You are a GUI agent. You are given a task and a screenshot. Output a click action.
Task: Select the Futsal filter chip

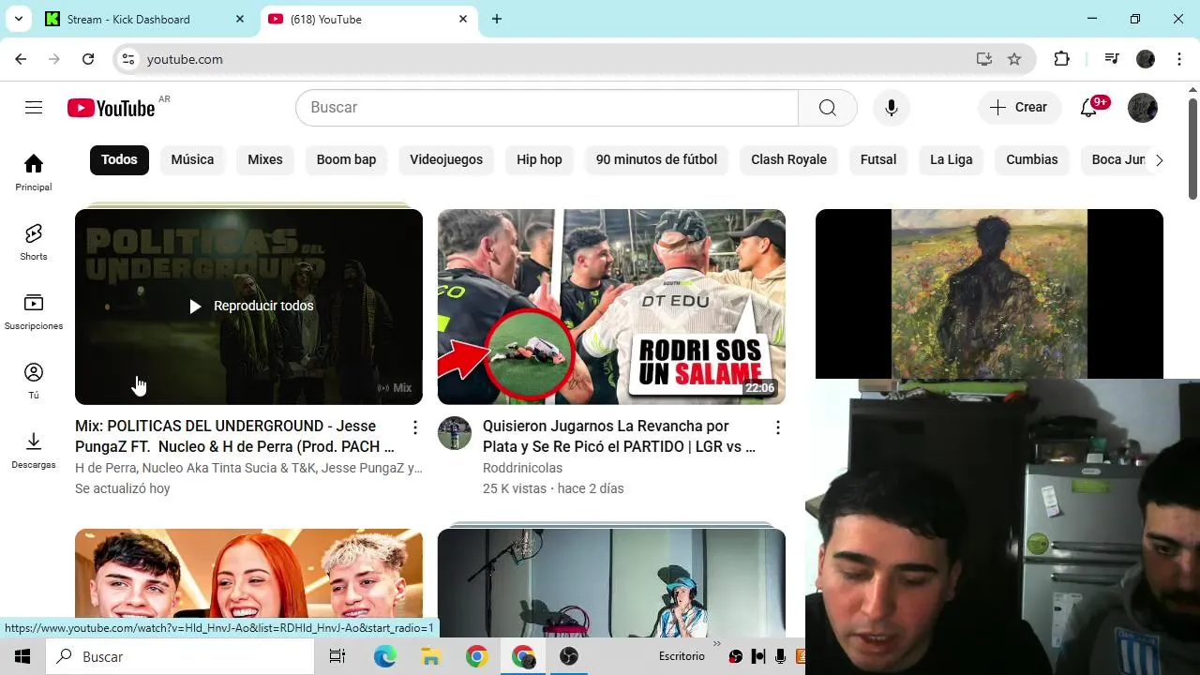(x=878, y=159)
